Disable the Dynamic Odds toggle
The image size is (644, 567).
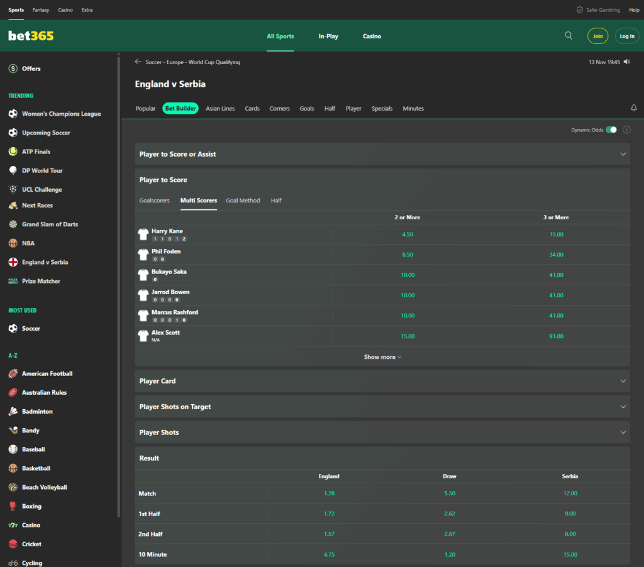pyautogui.click(x=611, y=129)
